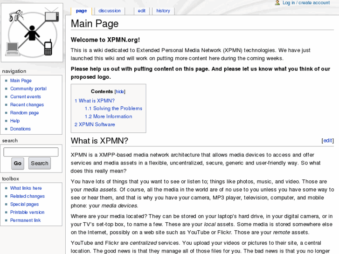
Task: Hide the Contents table
Action: coord(120,92)
